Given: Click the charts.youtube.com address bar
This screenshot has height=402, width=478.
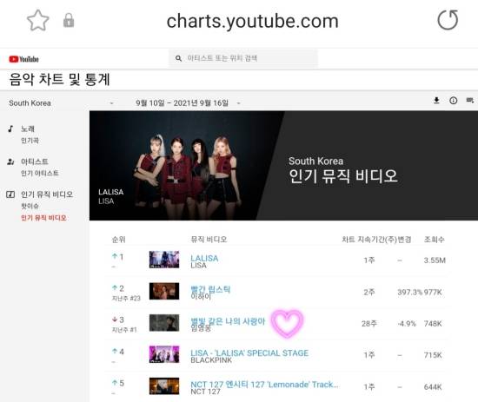Looking at the screenshot, I should pyautogui.click(x=252, y=22).
